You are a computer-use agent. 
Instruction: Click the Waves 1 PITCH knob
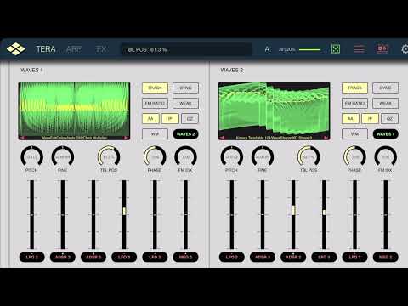click(31, 156)
